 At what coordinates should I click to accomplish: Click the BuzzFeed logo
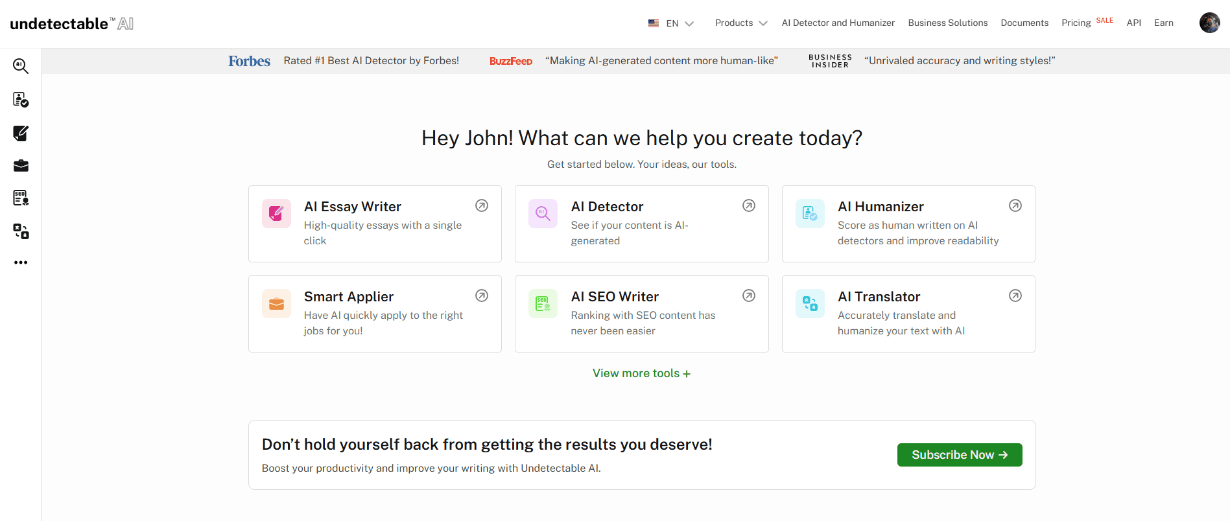(511, 61)
